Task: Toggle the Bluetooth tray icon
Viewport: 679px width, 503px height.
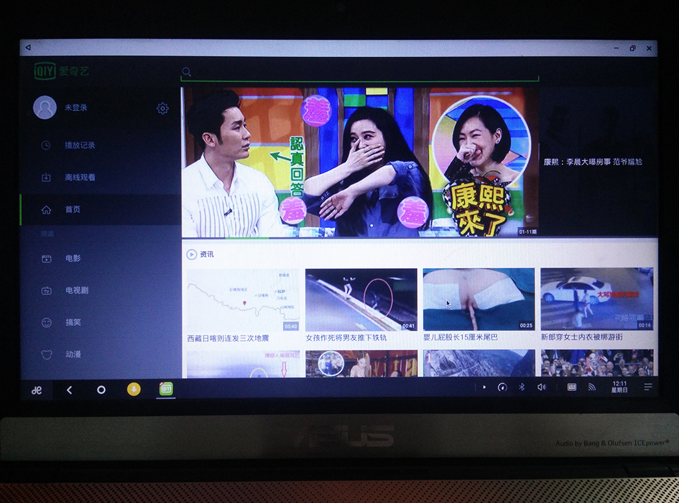Action: click(522, 387)
